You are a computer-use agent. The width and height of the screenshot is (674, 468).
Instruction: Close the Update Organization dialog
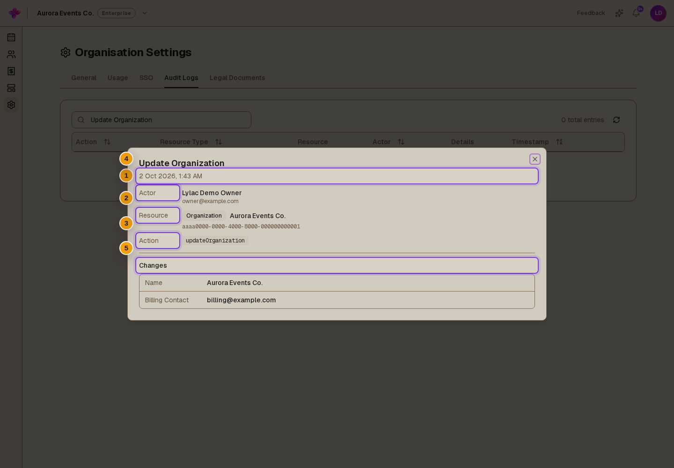pos(535,159)
